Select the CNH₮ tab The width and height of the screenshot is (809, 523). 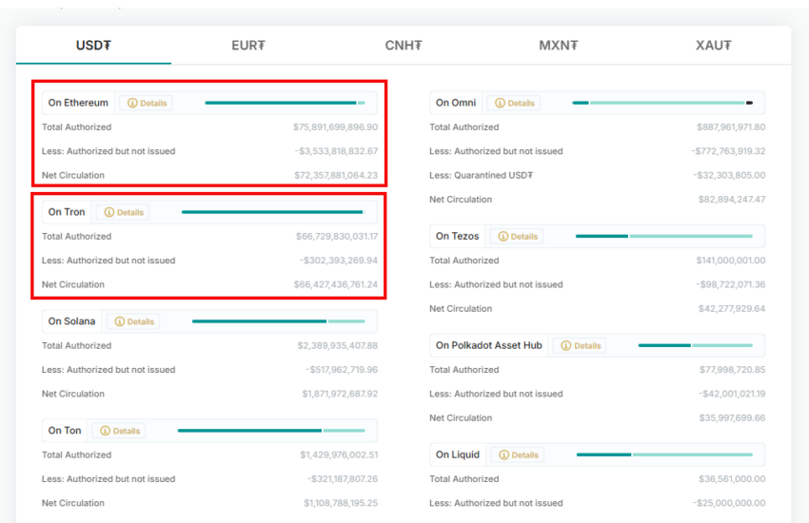[x=404, y=46]
